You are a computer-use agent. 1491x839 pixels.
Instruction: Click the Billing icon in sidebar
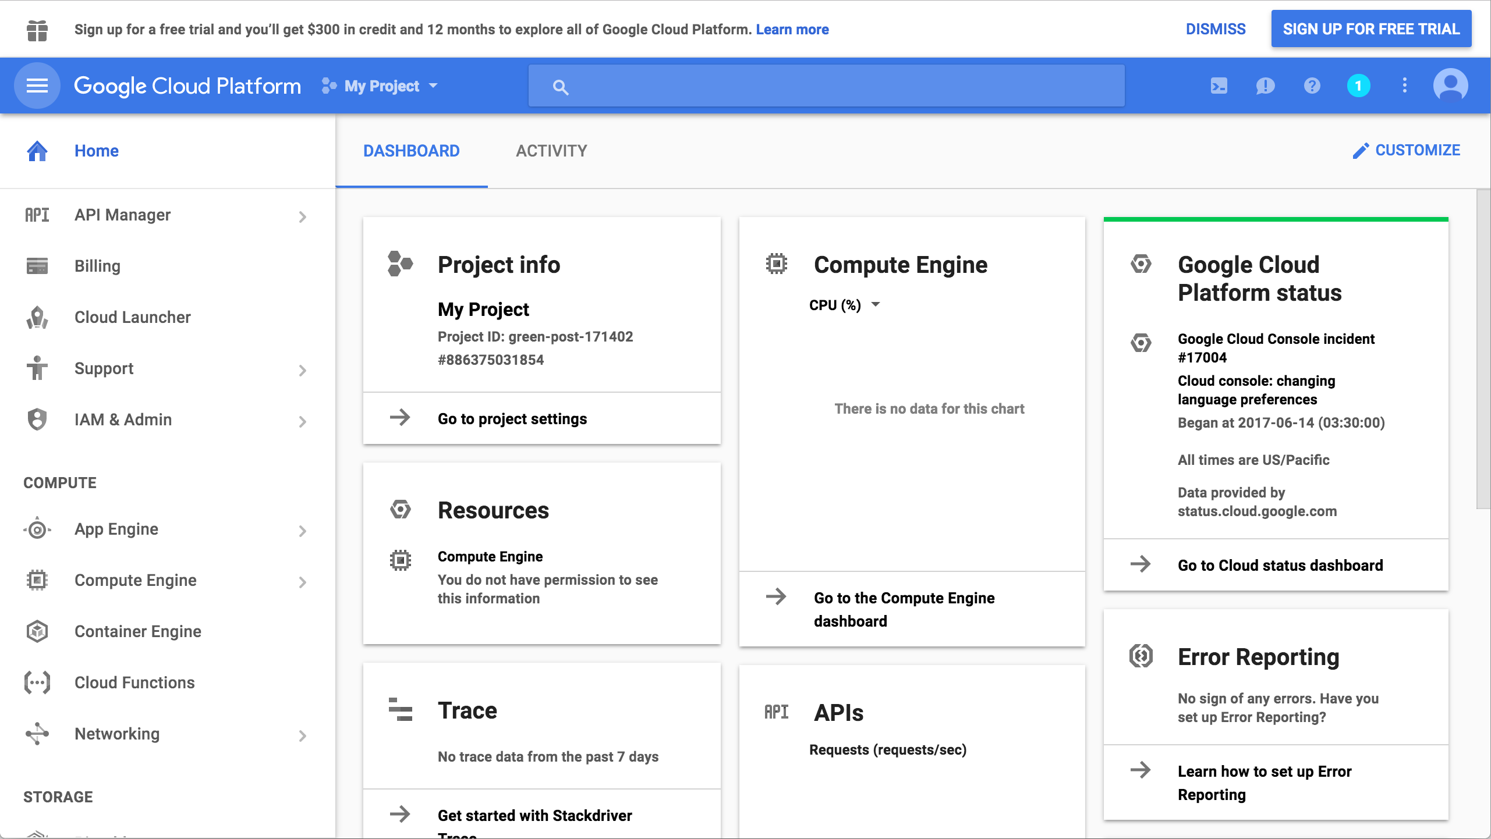coord(37,265)
